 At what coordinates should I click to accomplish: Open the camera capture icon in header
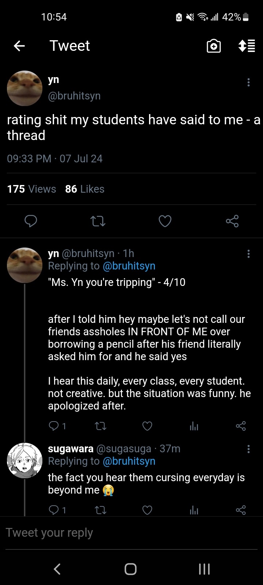214,46
